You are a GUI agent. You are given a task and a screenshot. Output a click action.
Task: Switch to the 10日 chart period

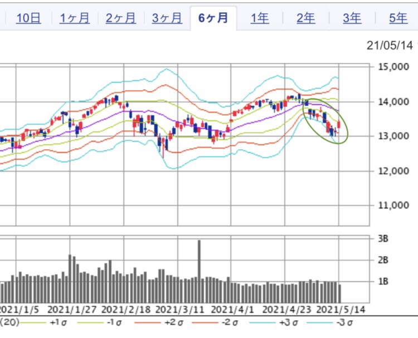pos(28,18)
